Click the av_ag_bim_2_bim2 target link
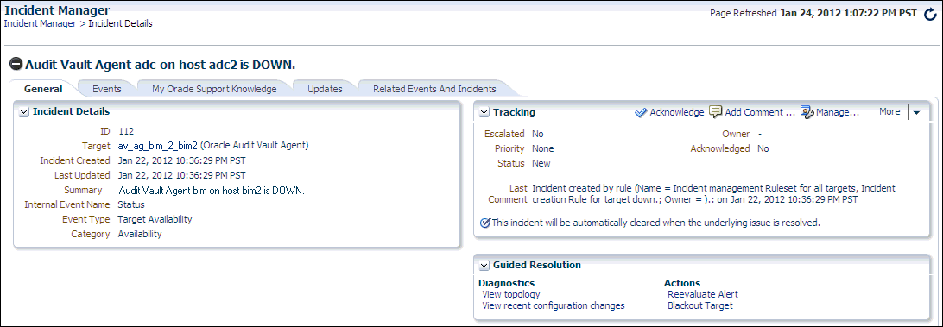Screen dimensions: 943x327 (x=157, y=146)
